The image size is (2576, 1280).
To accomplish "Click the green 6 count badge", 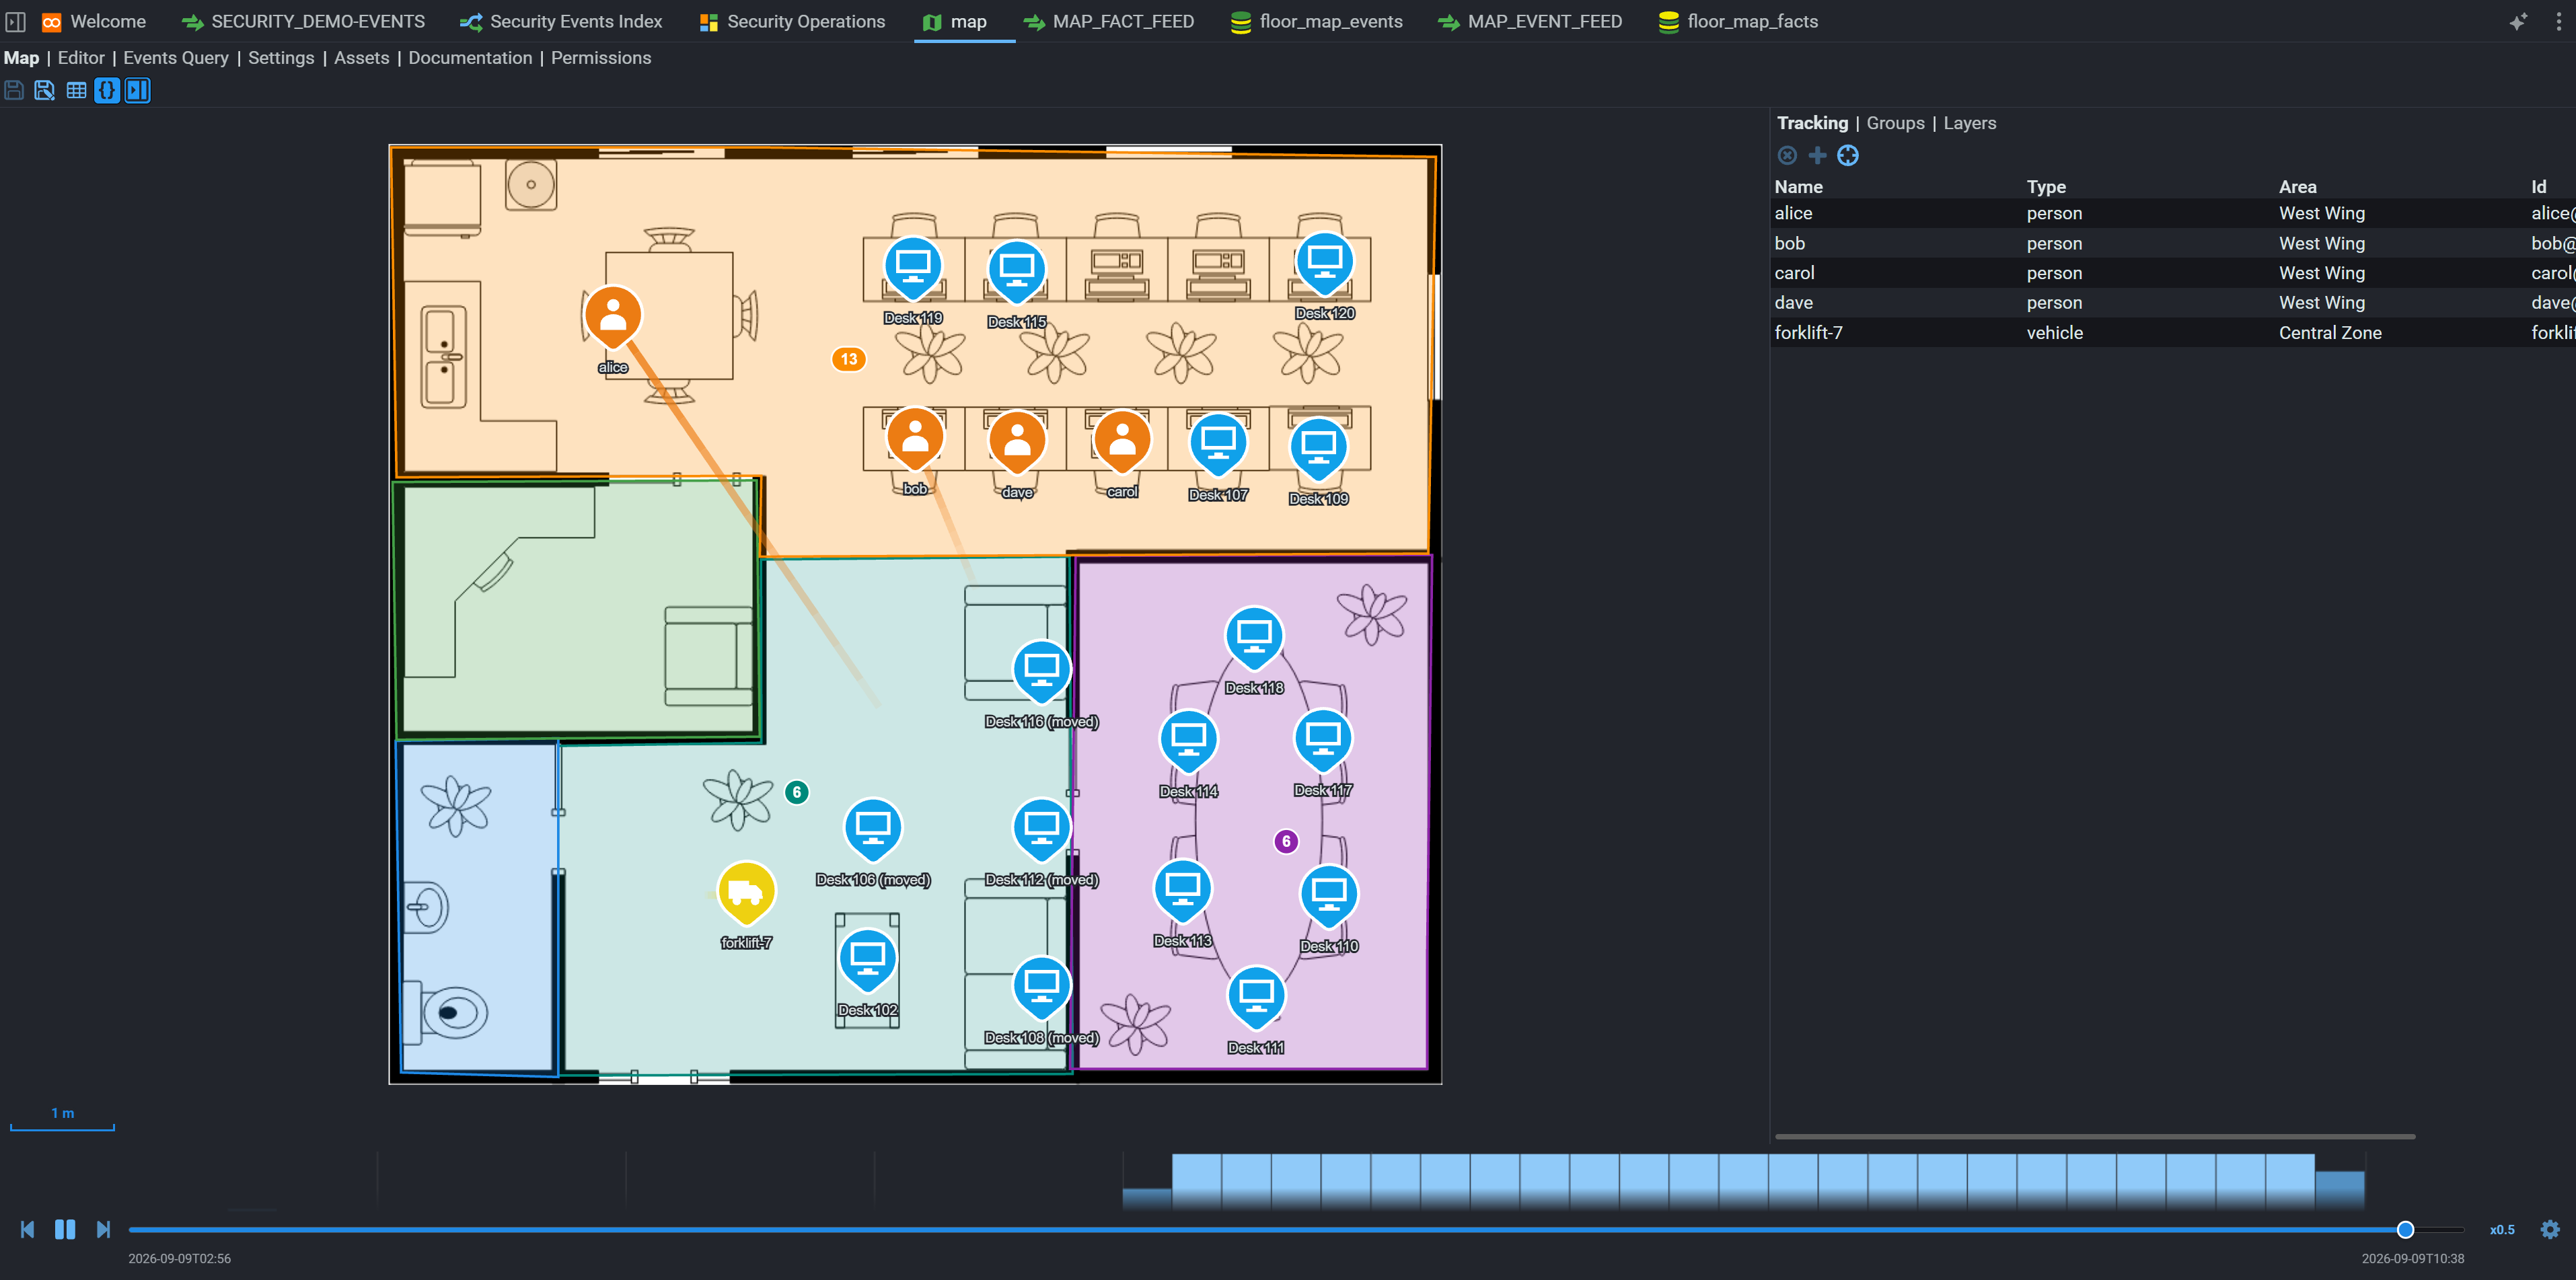I will (x=797, y=792).
